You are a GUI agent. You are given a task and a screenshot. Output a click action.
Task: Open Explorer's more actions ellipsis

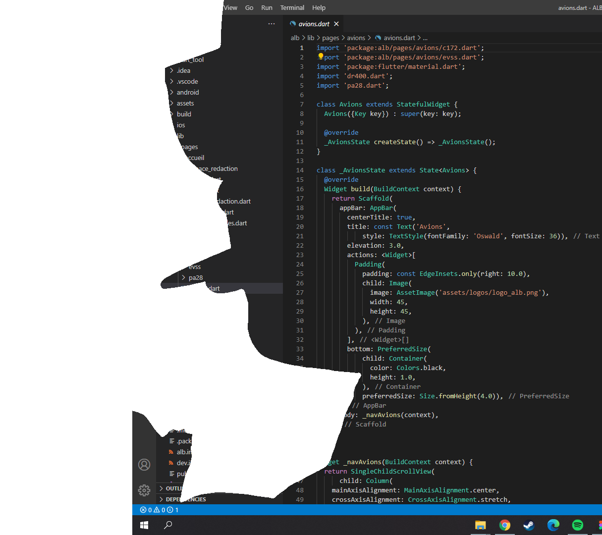click(272, 24)
